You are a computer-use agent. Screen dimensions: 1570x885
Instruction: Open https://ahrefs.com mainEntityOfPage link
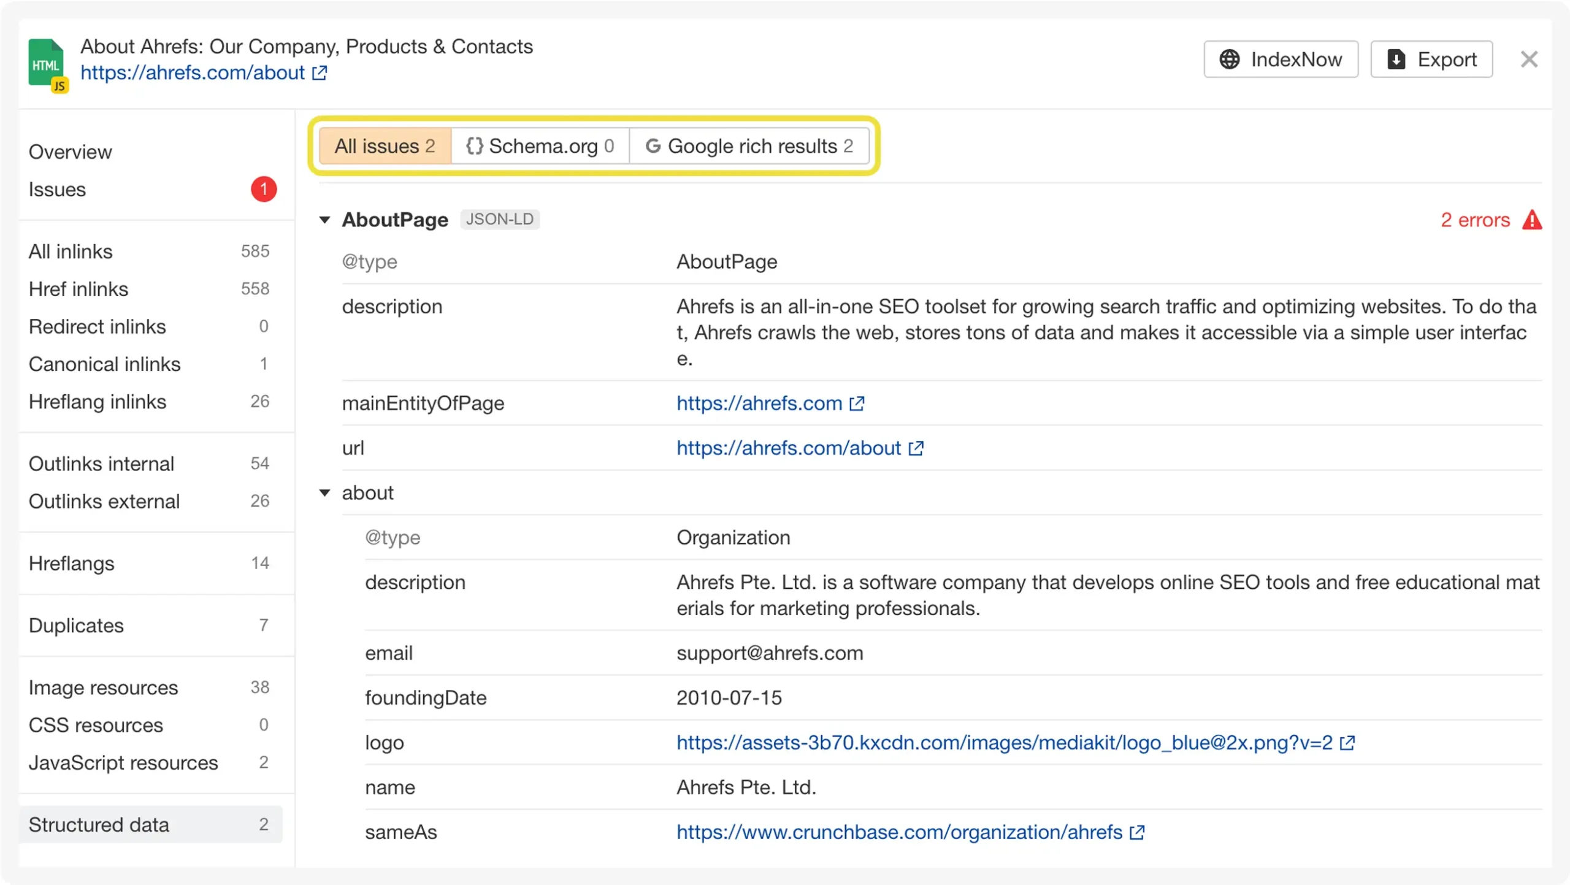[x=759, y=404]
